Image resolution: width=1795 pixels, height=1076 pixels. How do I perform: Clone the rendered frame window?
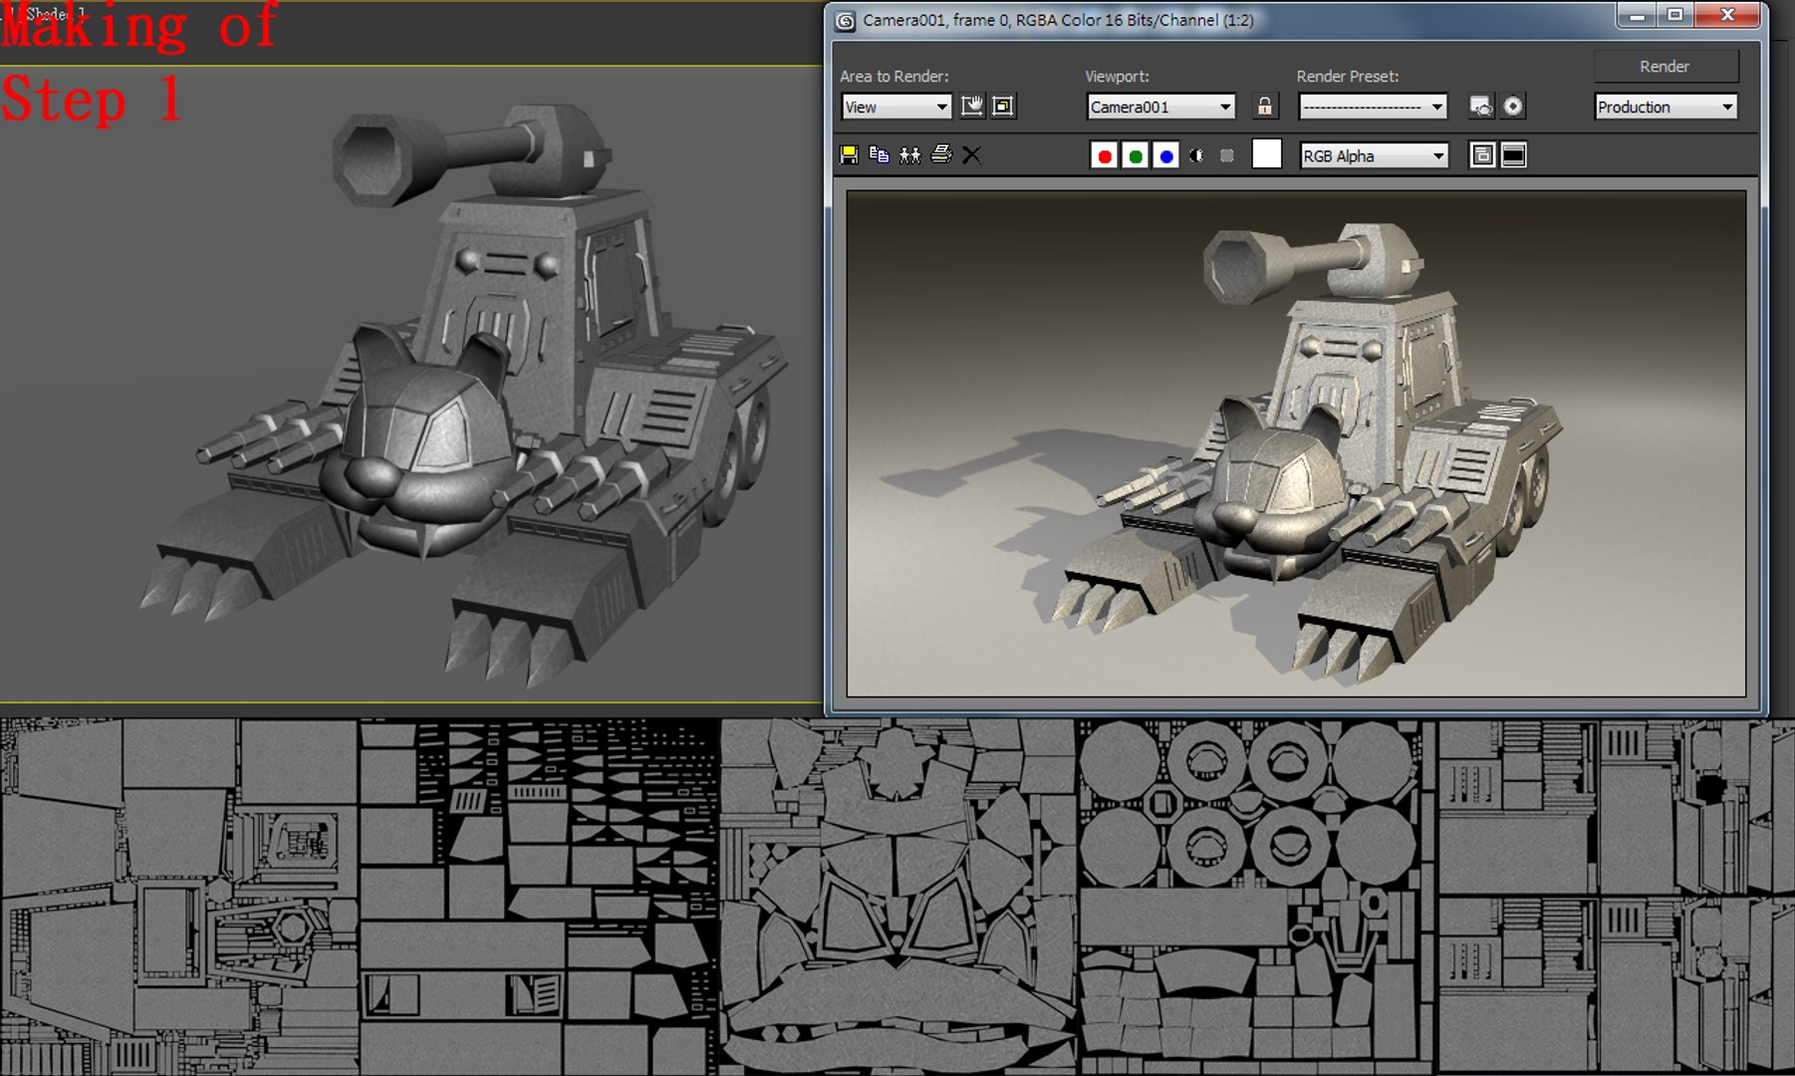click(x=909, y=154)
